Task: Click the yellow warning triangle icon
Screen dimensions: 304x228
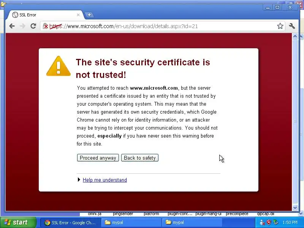Action: 59,66
